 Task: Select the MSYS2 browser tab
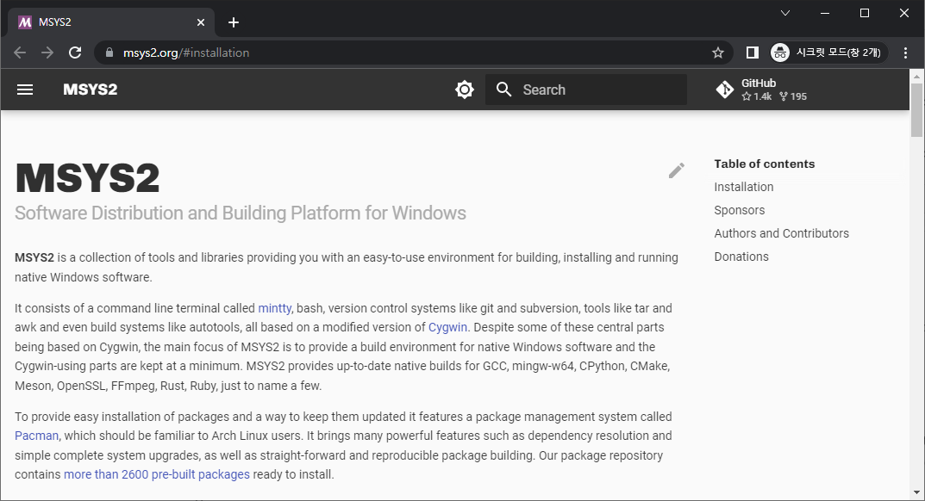[111, 22]
